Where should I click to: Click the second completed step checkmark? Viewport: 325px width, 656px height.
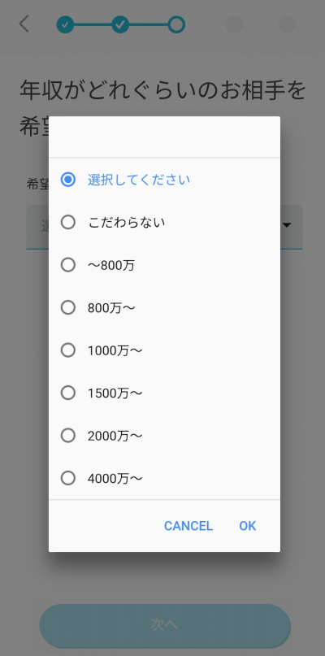point(120,24)
